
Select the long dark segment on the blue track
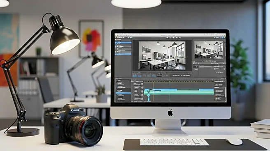pyautogui.click(x=188, y=89)
